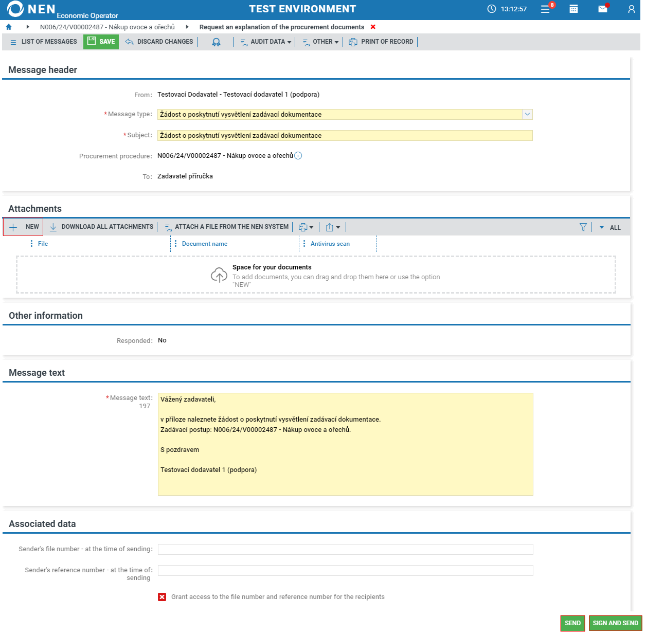Click the Sender's file number field

pos(346,549)
